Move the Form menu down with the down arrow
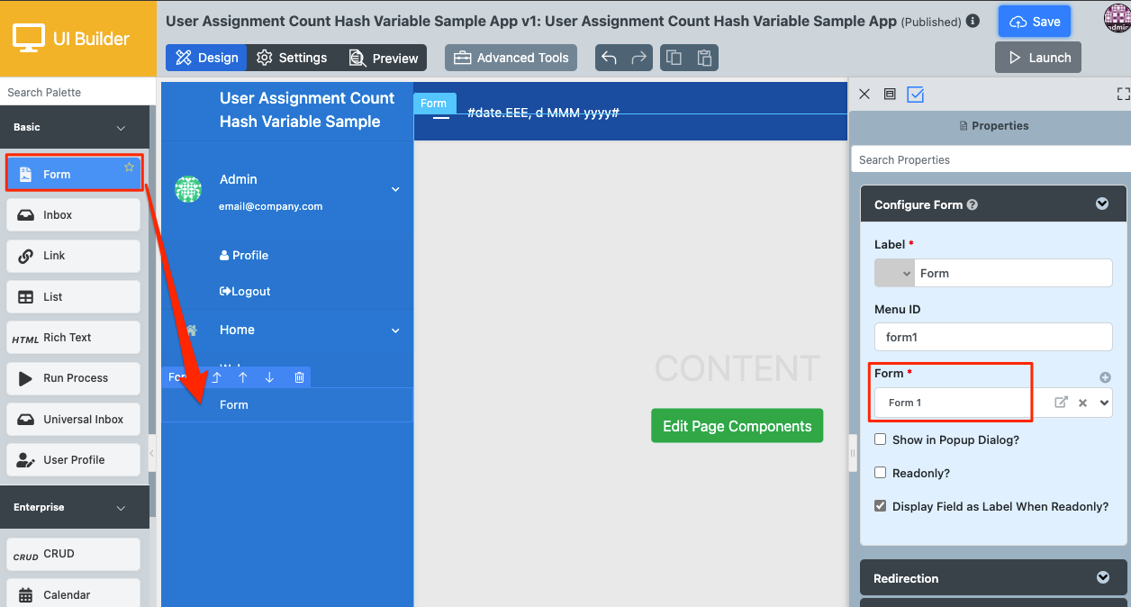 click(269, 377)
